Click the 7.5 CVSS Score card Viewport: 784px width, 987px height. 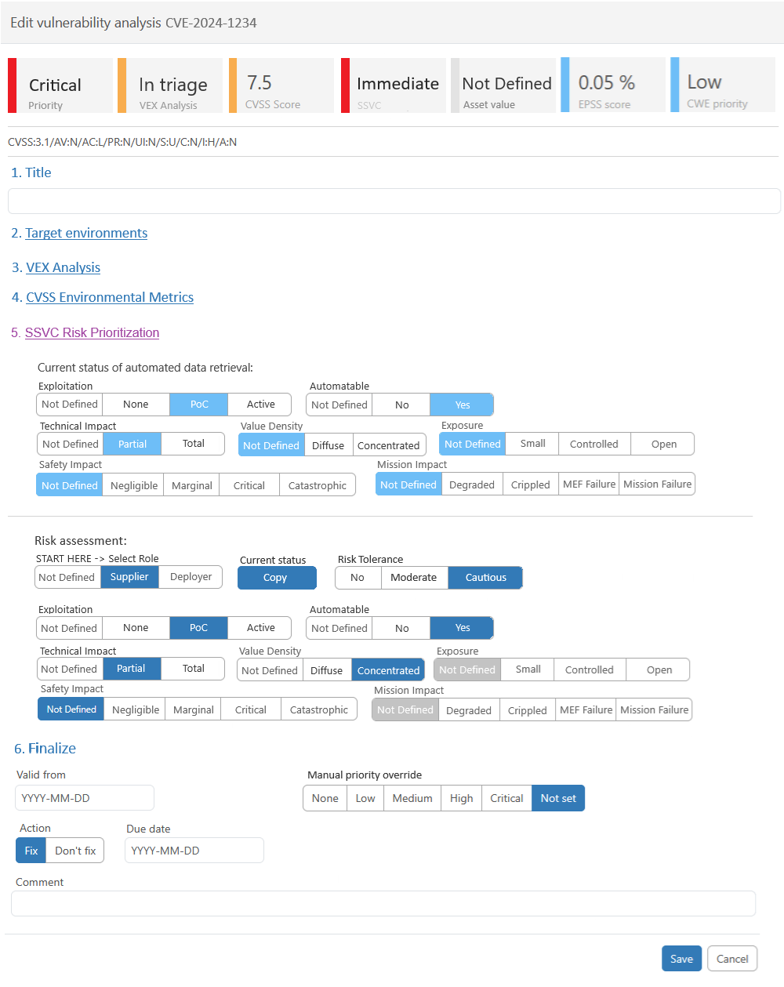[x=281, y=85]
